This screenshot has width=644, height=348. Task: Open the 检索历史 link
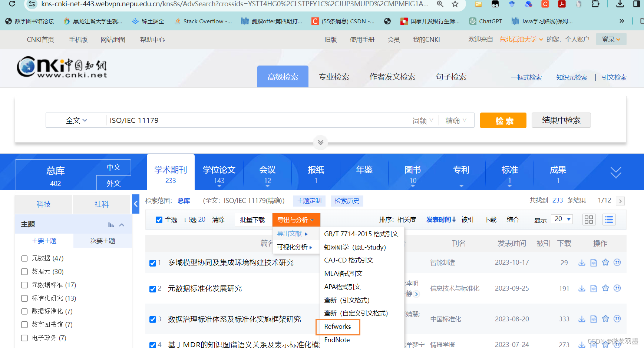tap(347, 201)
